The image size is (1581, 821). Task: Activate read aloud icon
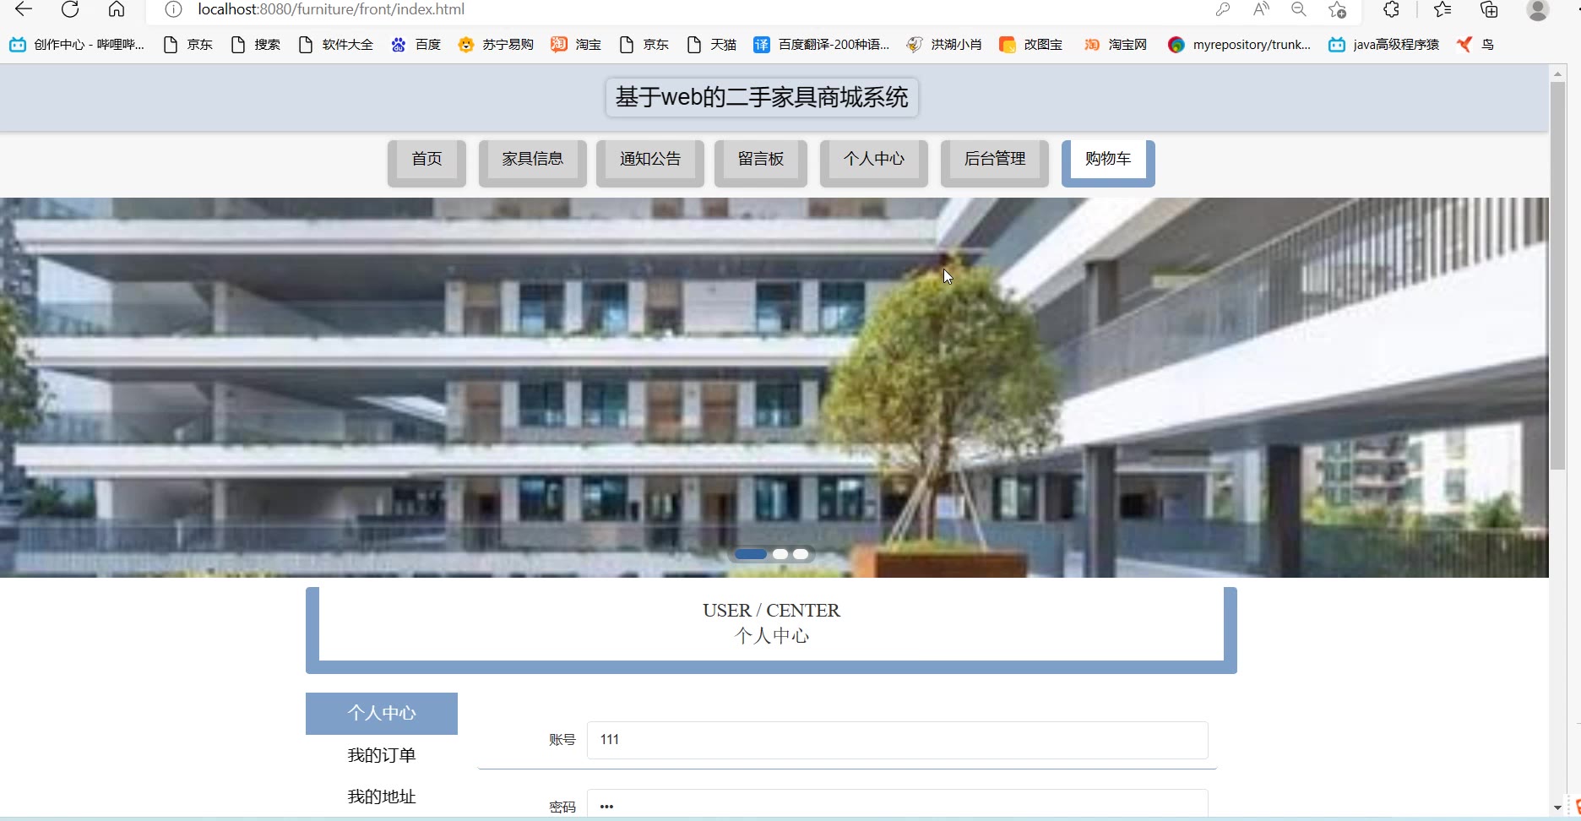point(1261,9)
